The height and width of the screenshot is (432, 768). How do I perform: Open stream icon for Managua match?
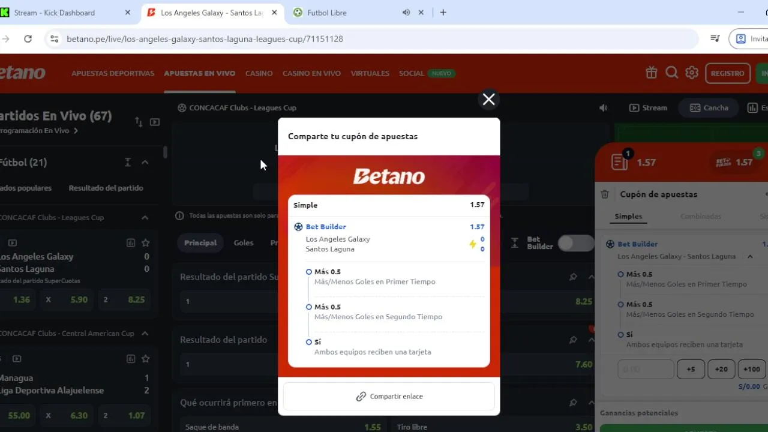[17, 359]
